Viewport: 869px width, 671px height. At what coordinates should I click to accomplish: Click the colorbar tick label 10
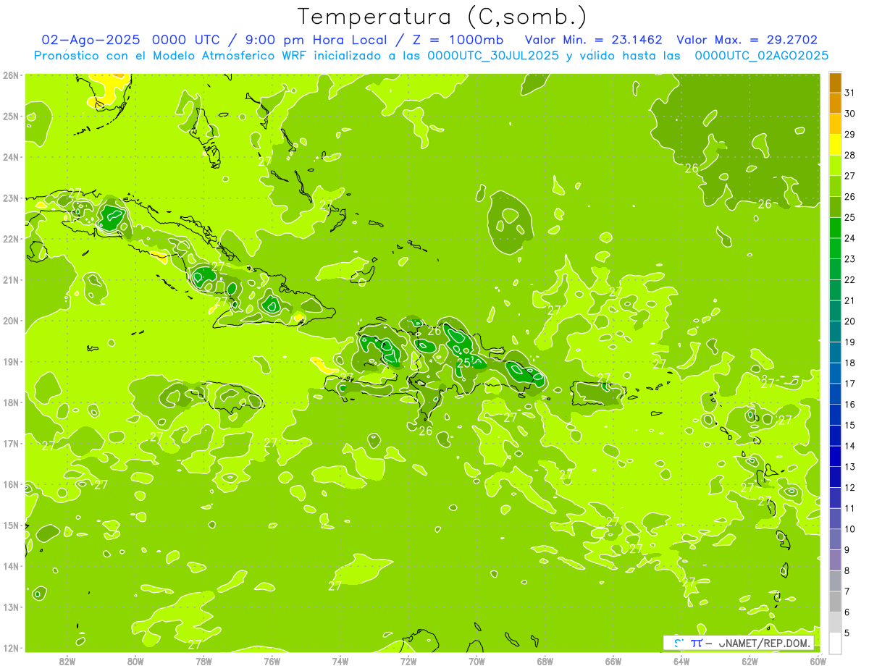pos(850,529)
